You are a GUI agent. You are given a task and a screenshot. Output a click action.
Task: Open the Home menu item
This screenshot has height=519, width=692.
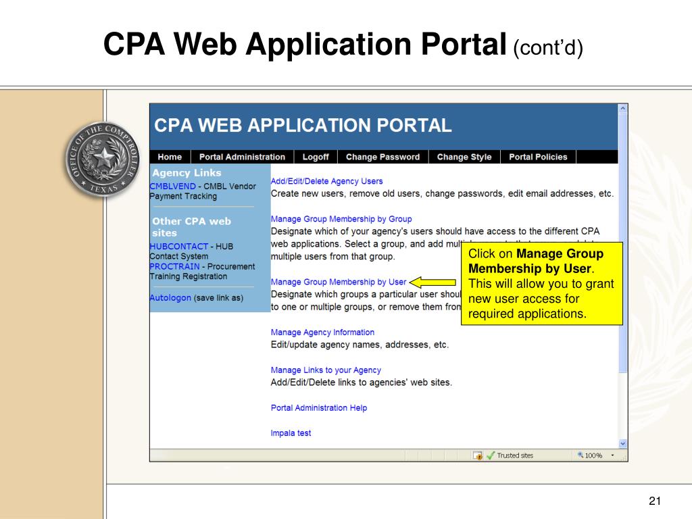point(170,157)
